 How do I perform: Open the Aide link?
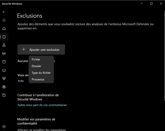21,81
